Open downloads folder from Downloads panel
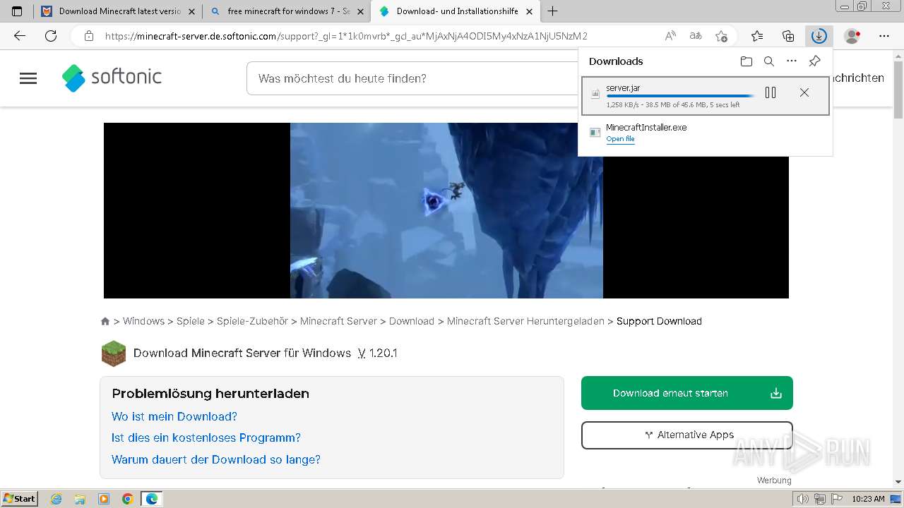Viewport: 904px width, 508px height. (747, 61)
